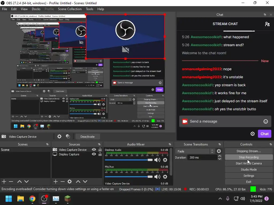The height and width of the screenshot is (205, 274).
Task: Open filters icon next to Deactivate
Action: point(68,136)
